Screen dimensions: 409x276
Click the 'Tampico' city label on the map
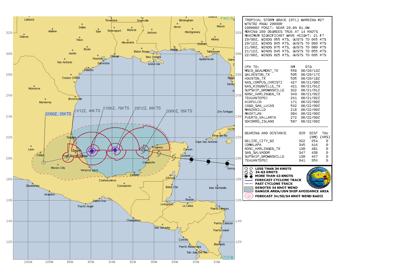tap(71, 137)
